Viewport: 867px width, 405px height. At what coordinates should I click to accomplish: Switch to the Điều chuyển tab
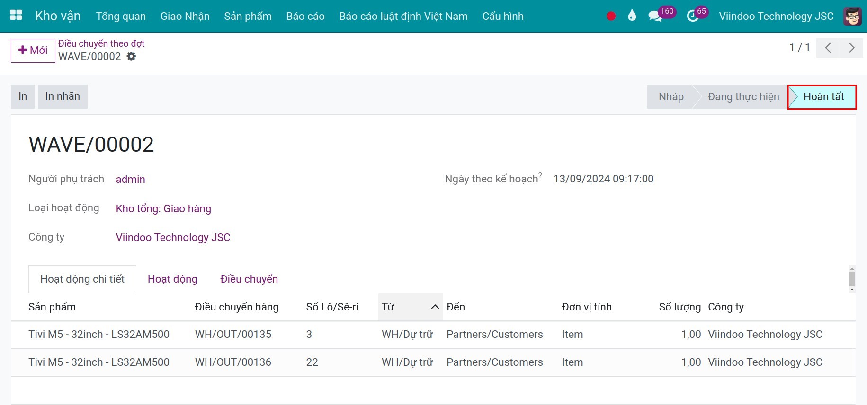click(249, 279)
